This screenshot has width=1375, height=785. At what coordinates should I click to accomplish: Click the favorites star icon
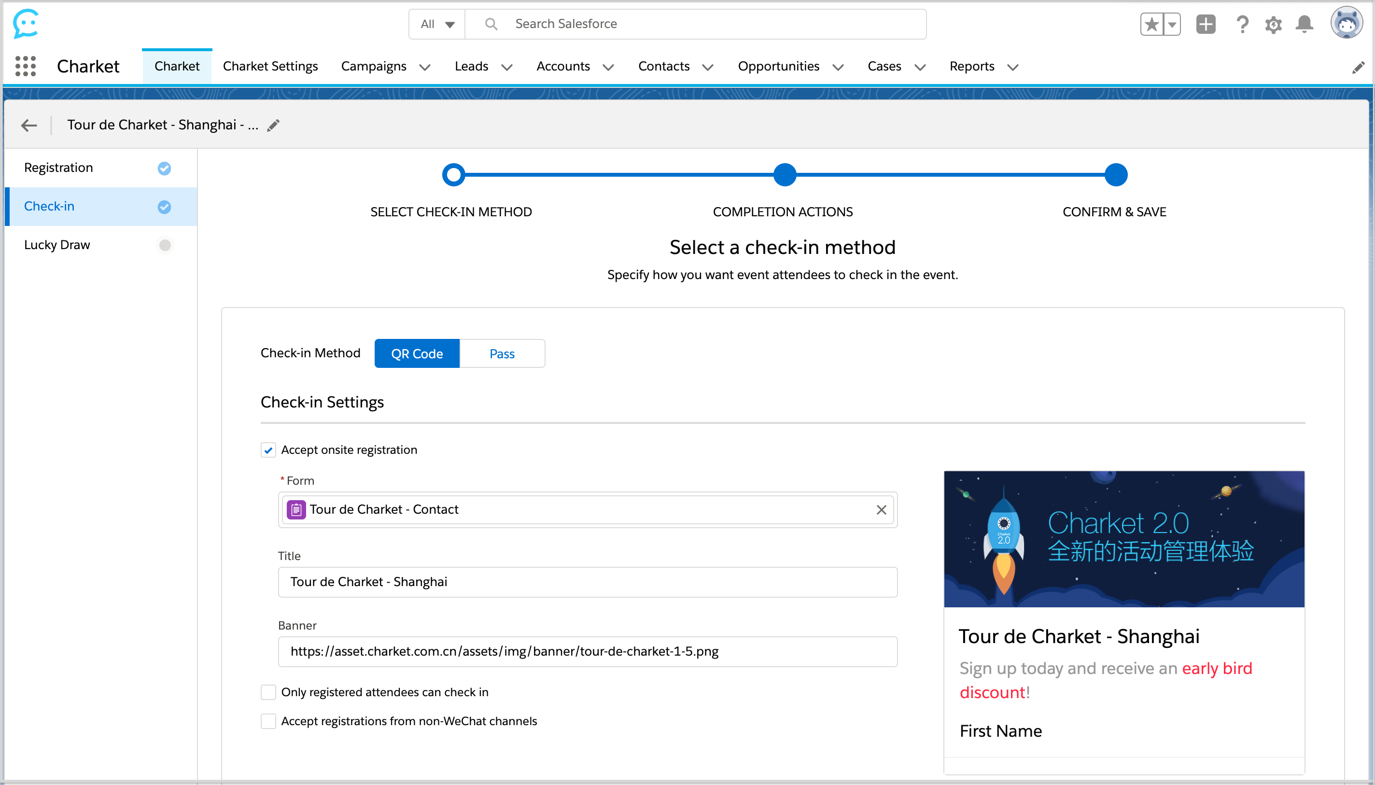[x=1152, y=24]
